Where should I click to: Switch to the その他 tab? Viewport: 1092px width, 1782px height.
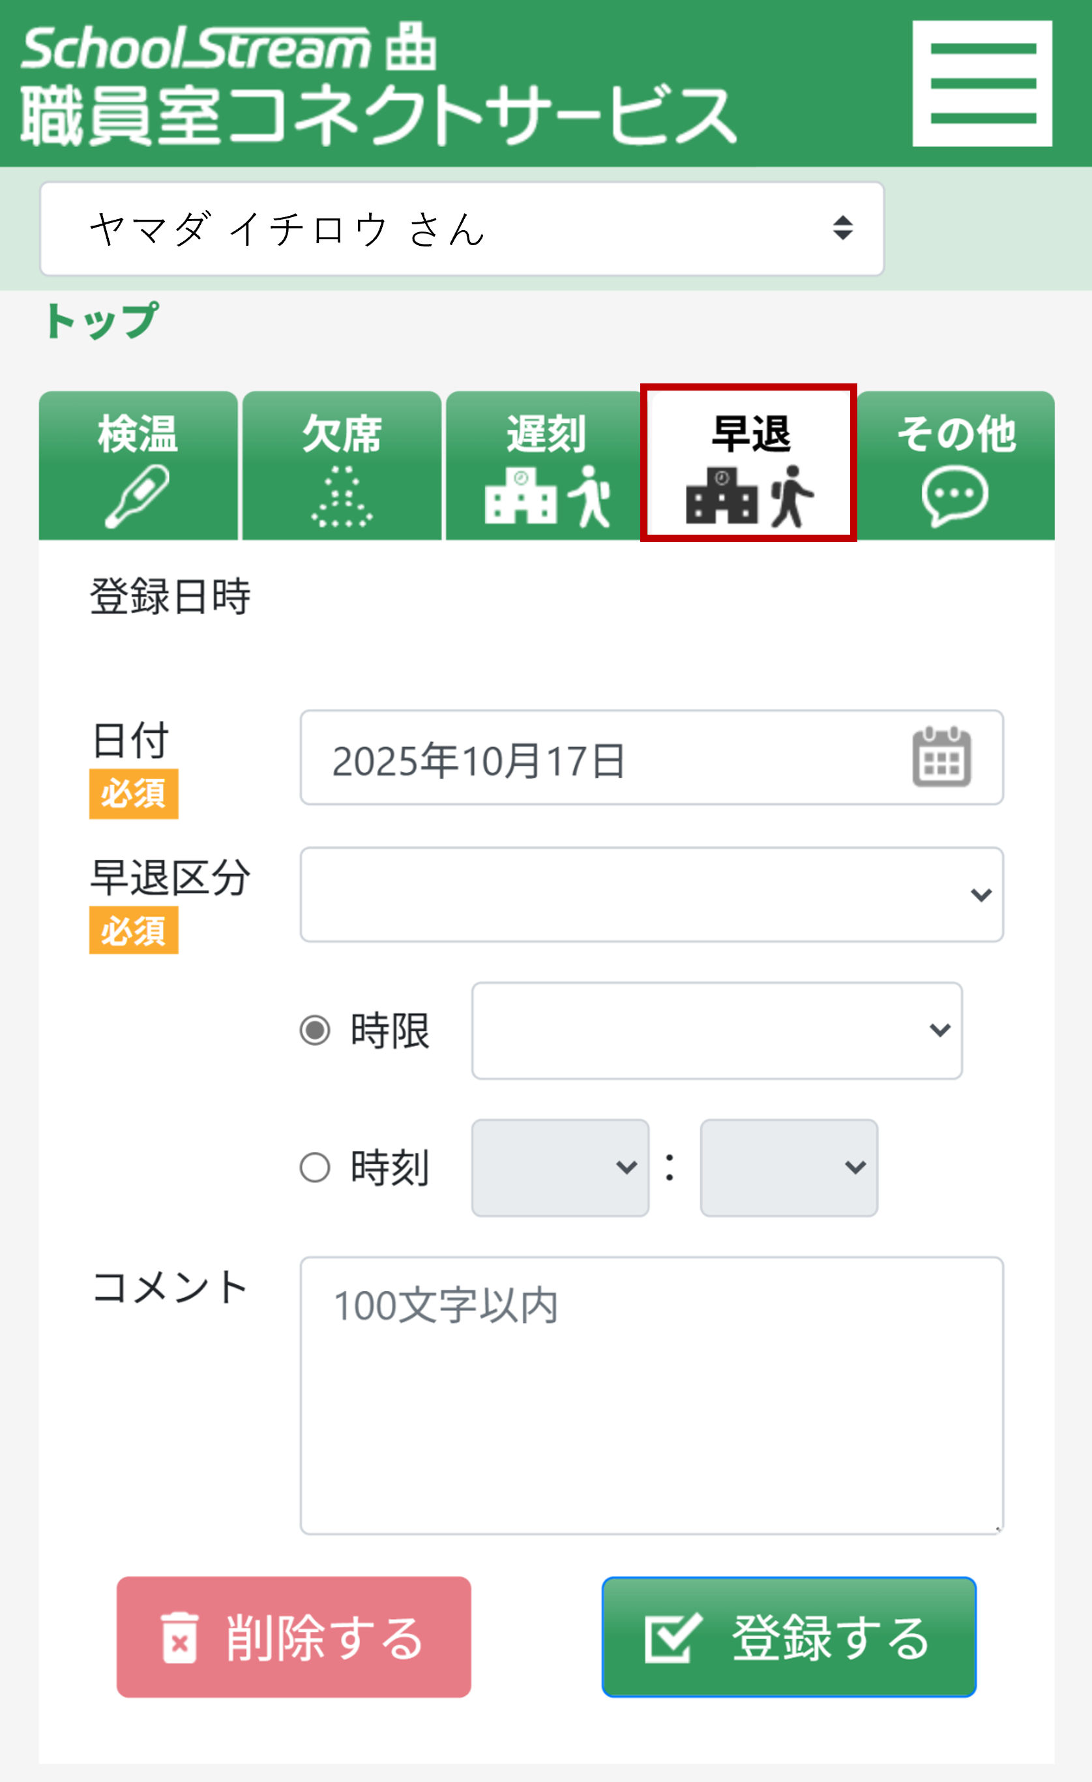point(954,463)
